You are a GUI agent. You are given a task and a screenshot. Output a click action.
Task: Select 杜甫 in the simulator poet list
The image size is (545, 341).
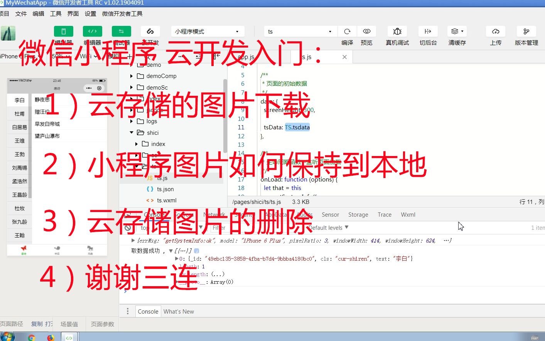tap(19, 114)
